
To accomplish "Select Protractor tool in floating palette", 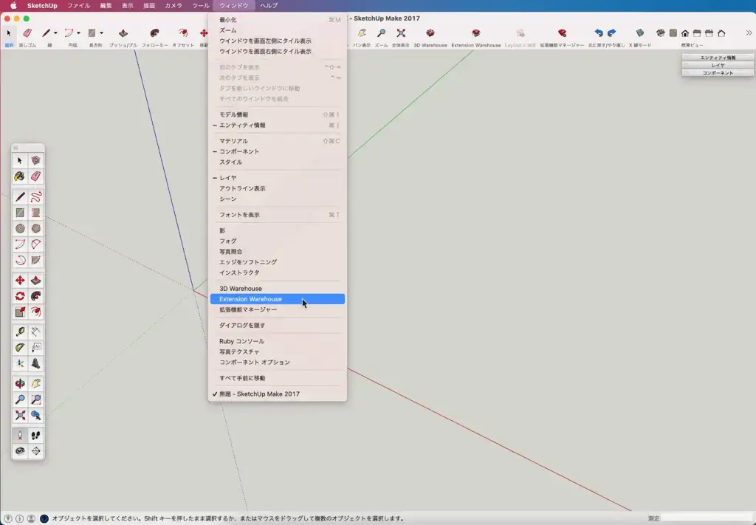I will (20, 348).
